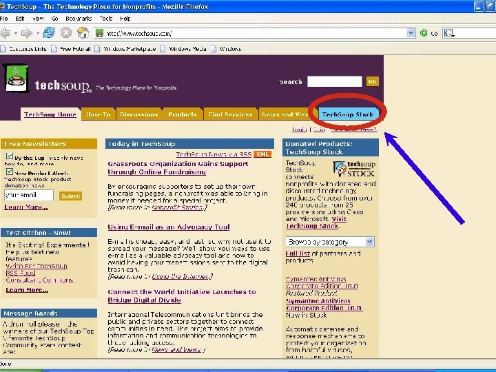This screenshot has width=496, height=372.
Task: Switch to the TechSoup Home tab
Action: [x=50, y=114]
